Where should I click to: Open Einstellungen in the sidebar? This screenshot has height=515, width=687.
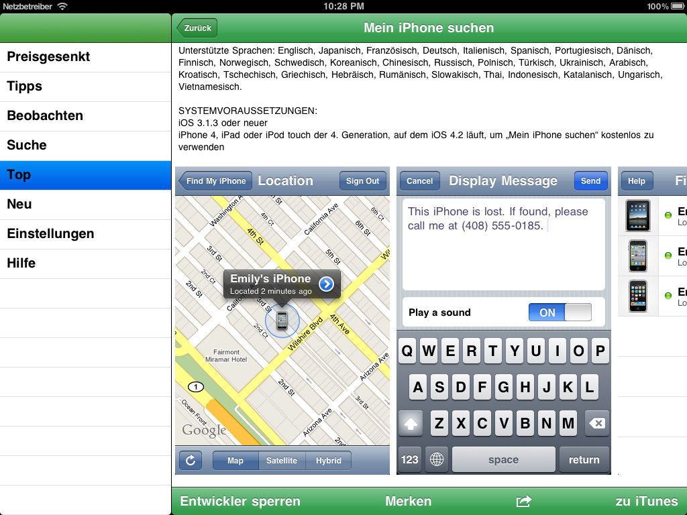click(85, 234)
